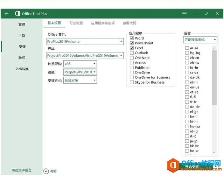Enable the Access checkbox
The image size is (224, 175).
(132, 63)
